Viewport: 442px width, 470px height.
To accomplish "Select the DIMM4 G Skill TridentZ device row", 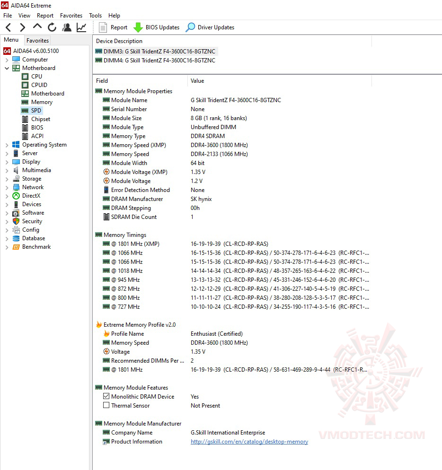I will tap(156, 60).
